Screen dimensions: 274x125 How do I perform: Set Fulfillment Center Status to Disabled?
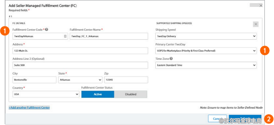click(x=130, y=94)
